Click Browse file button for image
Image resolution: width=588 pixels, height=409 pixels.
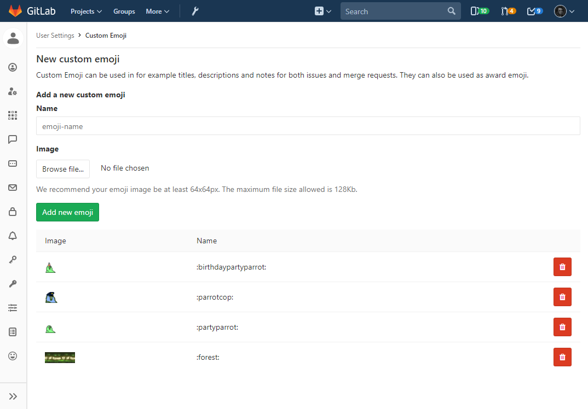(x=63, y=169)
